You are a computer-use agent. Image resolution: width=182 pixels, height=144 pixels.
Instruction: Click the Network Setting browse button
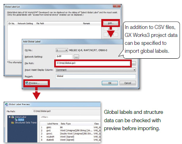76,57
